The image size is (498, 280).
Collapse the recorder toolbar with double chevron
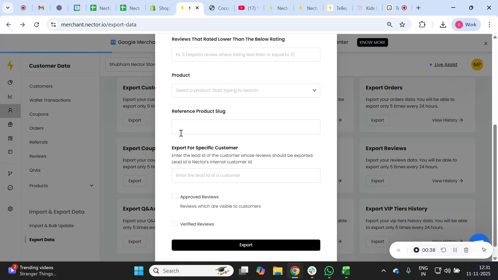[399, 250]
